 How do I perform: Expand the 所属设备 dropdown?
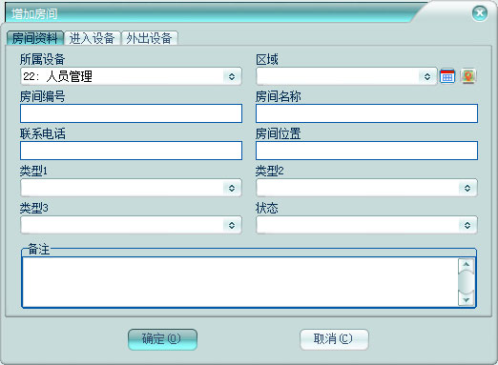click(x=232, y=76)
